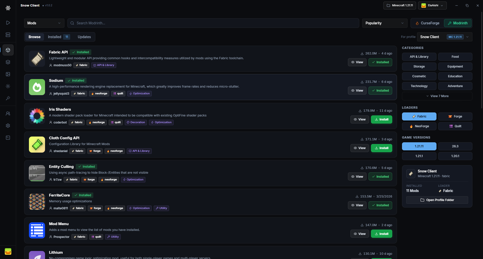This screenshot has height=259, width=483.
Task: Click the Installed button for FerriteCore
Action: pos(380,205)
